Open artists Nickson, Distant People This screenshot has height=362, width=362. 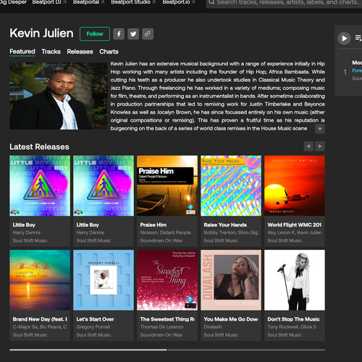pos(166,232)
